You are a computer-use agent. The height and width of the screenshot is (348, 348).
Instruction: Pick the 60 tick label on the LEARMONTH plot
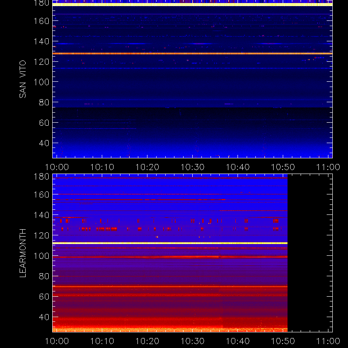click(x=44, y=297)
